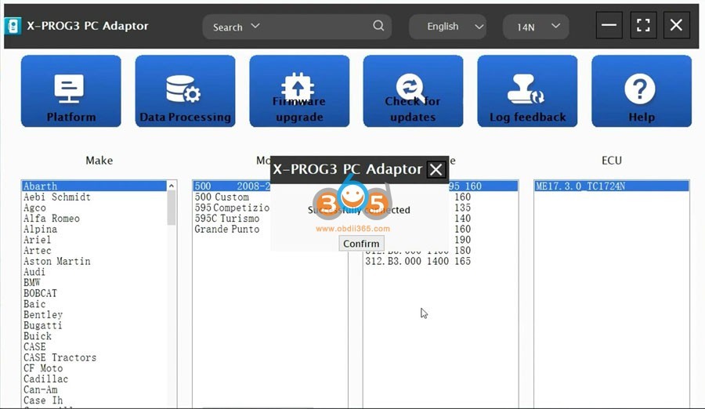Viewport: 705px width, 409px height.
Task: Select 500 2008 model row
Action: pyautogui.click(x=232, y=186)
